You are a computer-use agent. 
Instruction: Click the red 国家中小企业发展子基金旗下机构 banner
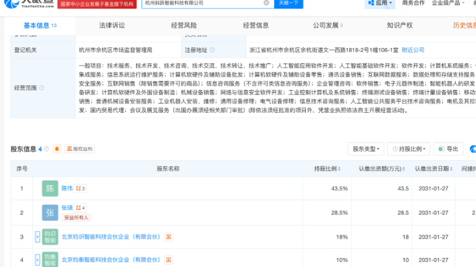point(97,4)
